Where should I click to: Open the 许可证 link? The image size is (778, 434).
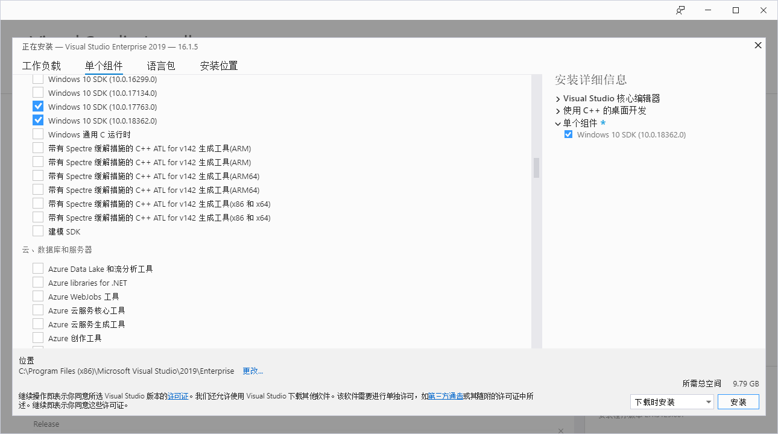coord(178,396)
